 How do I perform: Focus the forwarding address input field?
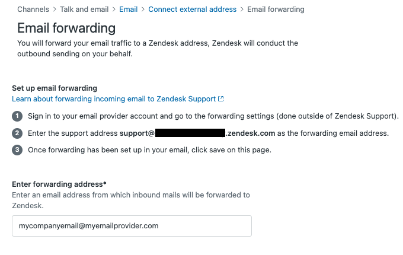[132, 226]
